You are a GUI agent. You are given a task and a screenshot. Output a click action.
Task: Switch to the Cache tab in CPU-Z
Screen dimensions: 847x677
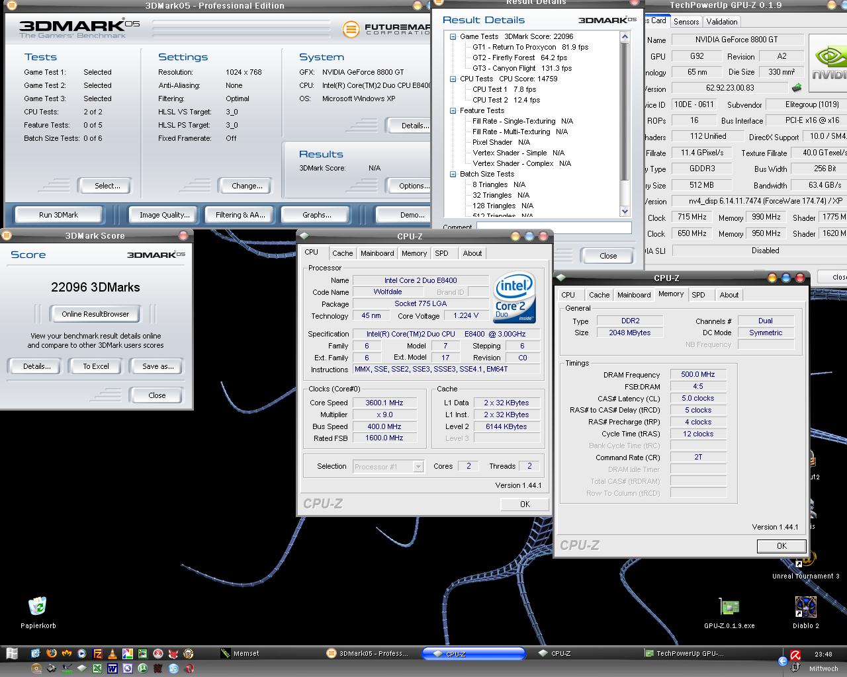342,253
